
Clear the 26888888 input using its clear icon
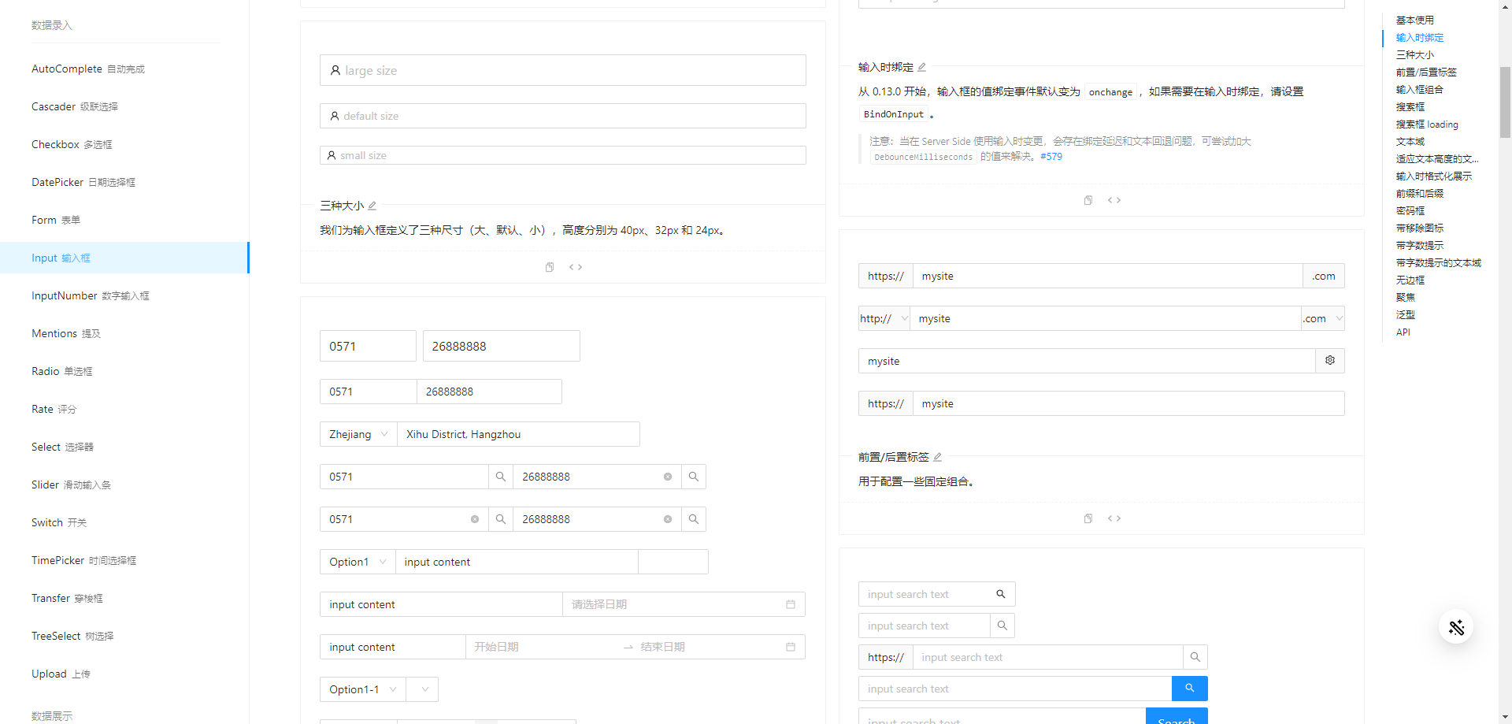(x=668, y=477)
